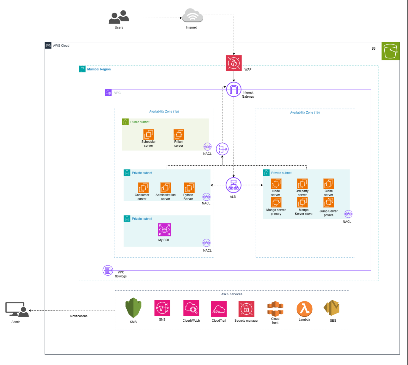
Task: Click the Pritunl server icon
Action: [179, 135]
